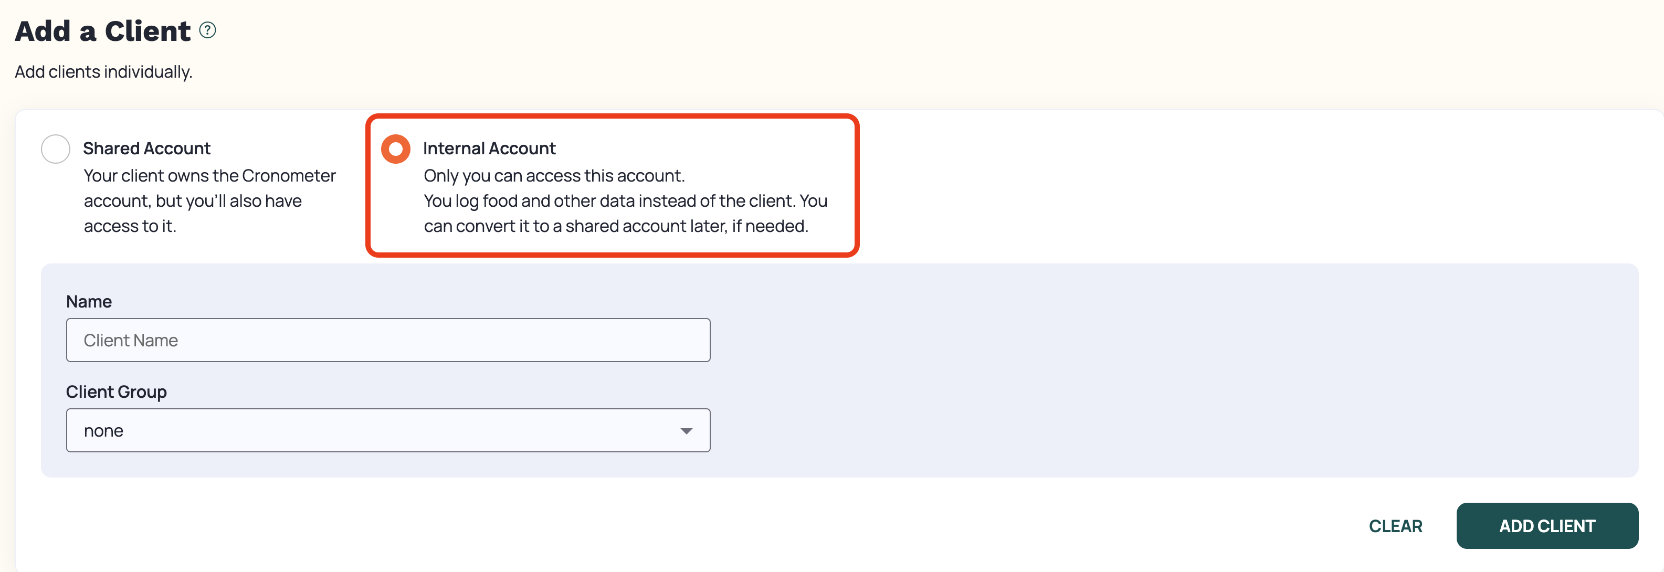Click the 'Shared Account' label text
Screen dimensions: 1664x572
[146, 149]
